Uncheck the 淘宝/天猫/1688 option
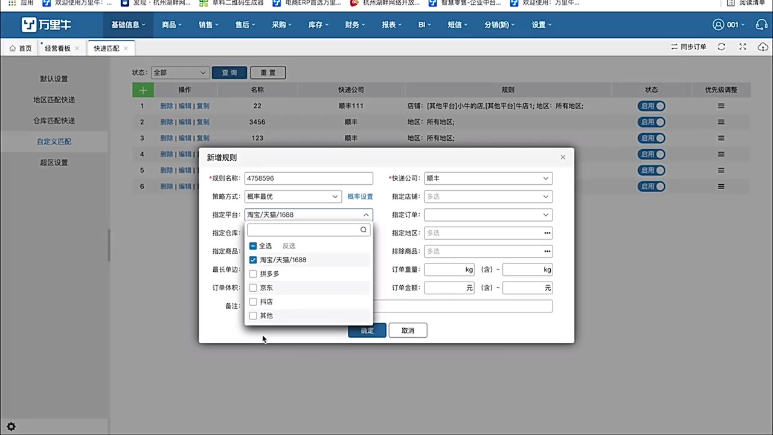Image resolution: width=773 pixels, height=435 pixels. click(x=253, y=260)
